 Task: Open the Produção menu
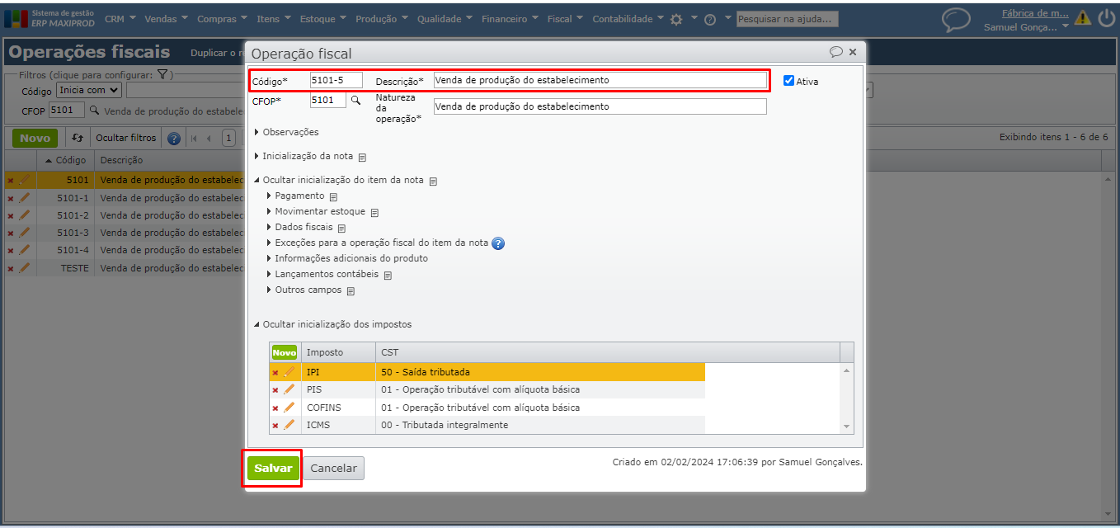(x=382, y=19)
